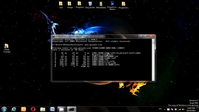Image resolution: width=199 pixels, height=112 pixels.
Task: Select the 'Programs' folder icon
Action: [x=80, y=5]
